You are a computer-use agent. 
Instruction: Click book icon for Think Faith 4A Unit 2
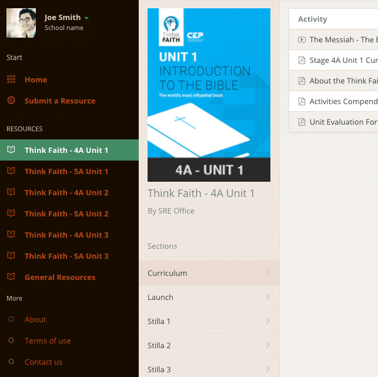pyautogui.click(x=11, y=192)
